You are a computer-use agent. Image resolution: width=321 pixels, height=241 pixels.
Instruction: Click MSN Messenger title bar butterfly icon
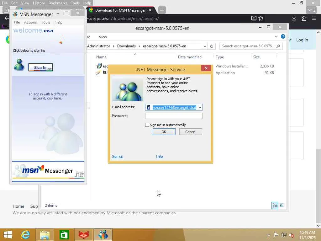(x=15, y=14)
